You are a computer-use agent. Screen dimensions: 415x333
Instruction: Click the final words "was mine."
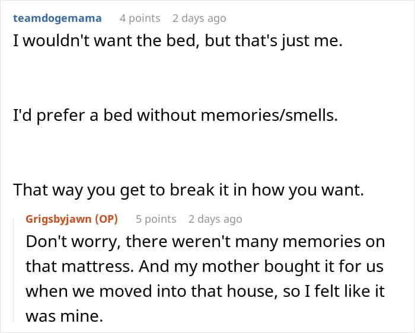tap(64, 316)
